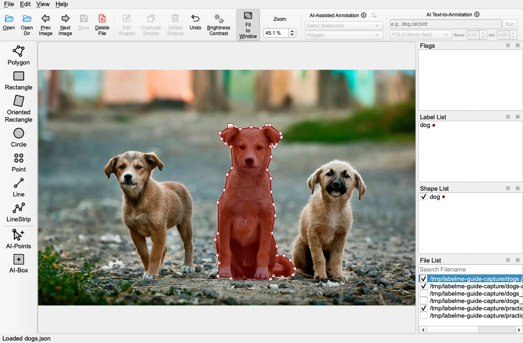523x343 pixels.
Task: Click the Undo toolbar button
Action: (195, 22)
